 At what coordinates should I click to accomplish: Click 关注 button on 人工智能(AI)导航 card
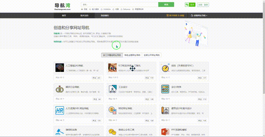94,78
